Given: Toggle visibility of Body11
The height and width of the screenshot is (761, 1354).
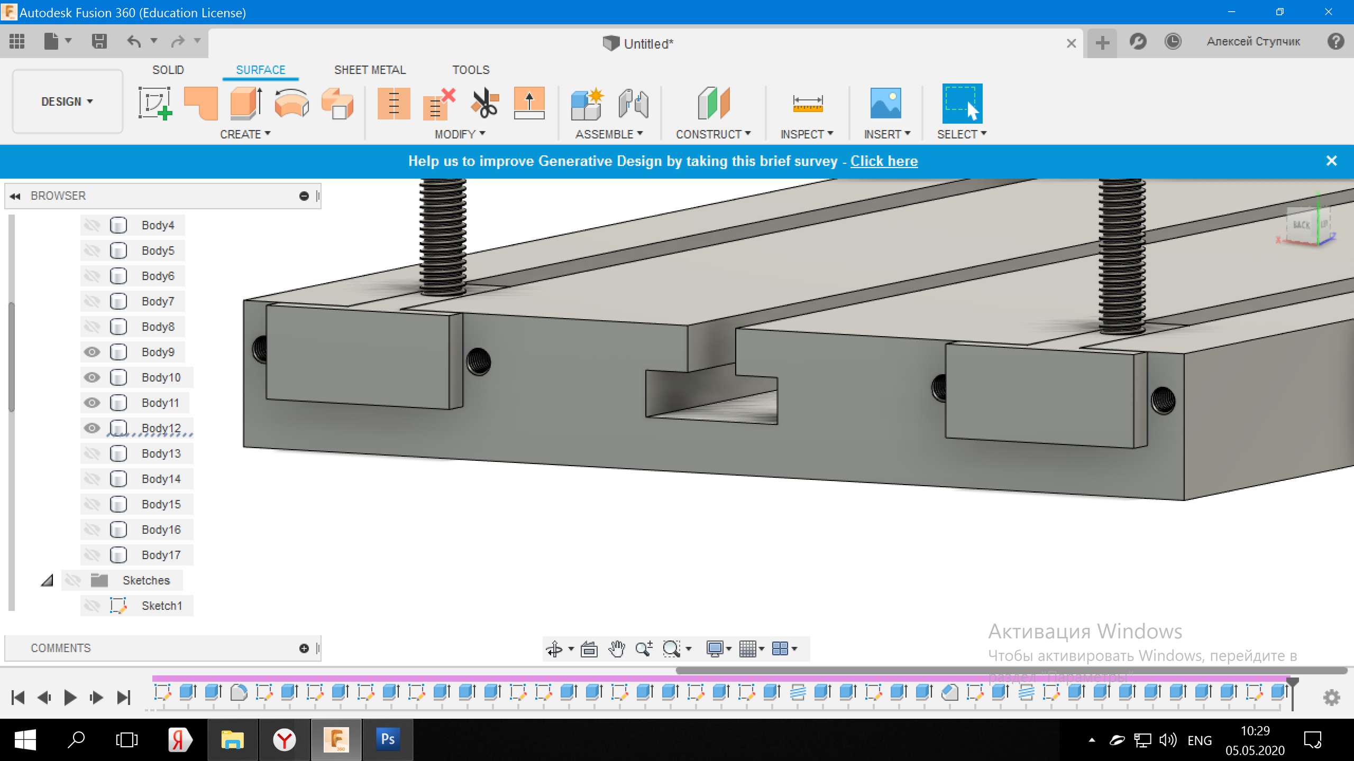Looking at the screenshot, I should point(92,403).
